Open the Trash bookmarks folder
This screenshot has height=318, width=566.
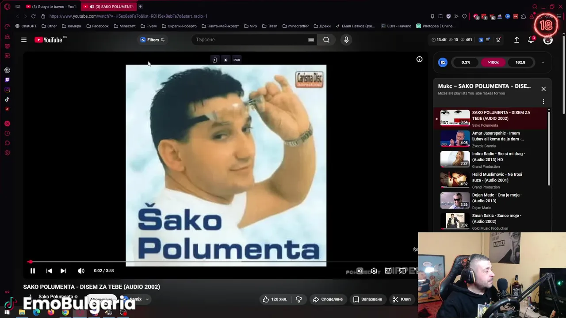(x=269, y=26)
